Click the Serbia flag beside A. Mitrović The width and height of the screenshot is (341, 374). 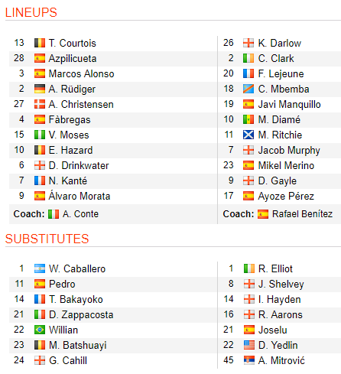tap(249, 360)
